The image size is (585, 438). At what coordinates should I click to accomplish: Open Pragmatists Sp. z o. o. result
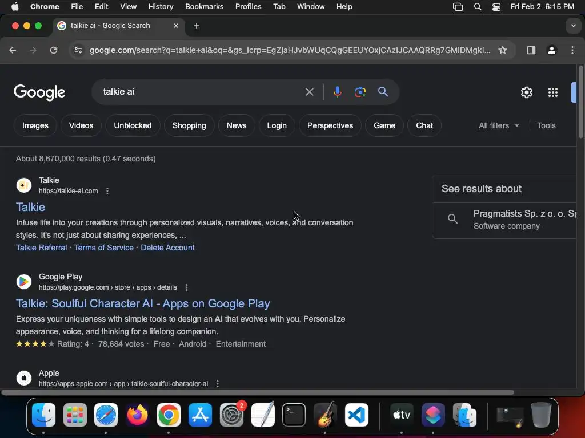click(x=504, y=220)
